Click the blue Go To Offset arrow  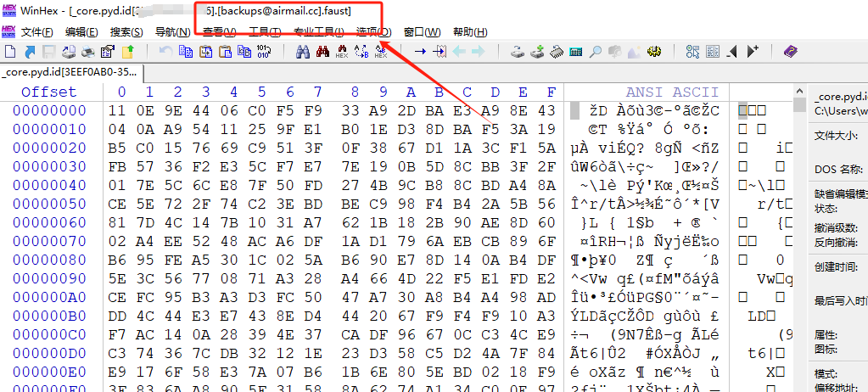(419, 52)
